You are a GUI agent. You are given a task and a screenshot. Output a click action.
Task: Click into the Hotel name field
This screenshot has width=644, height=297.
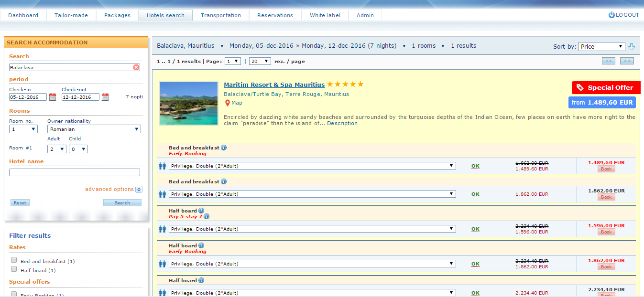point(75,172)
